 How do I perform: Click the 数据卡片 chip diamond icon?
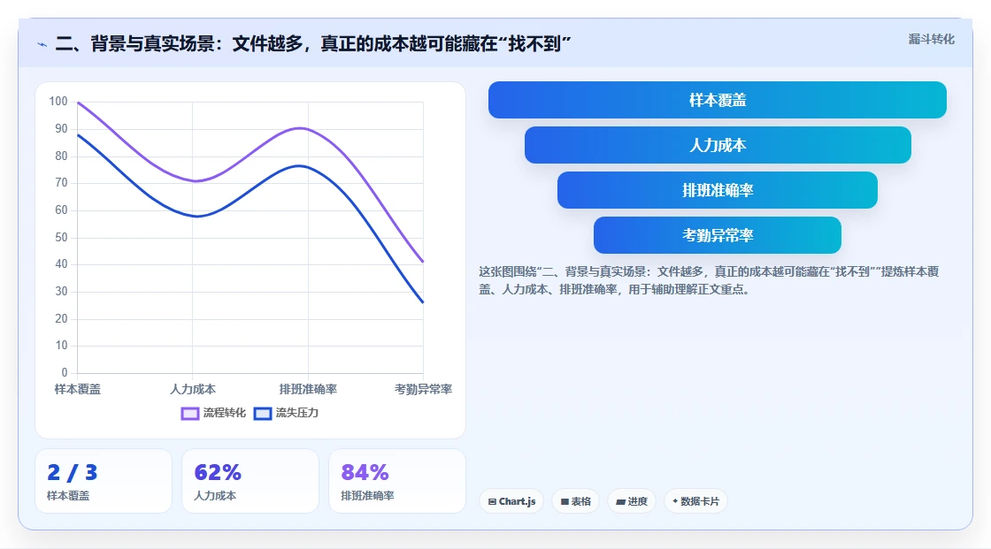[x=675, y=501]
